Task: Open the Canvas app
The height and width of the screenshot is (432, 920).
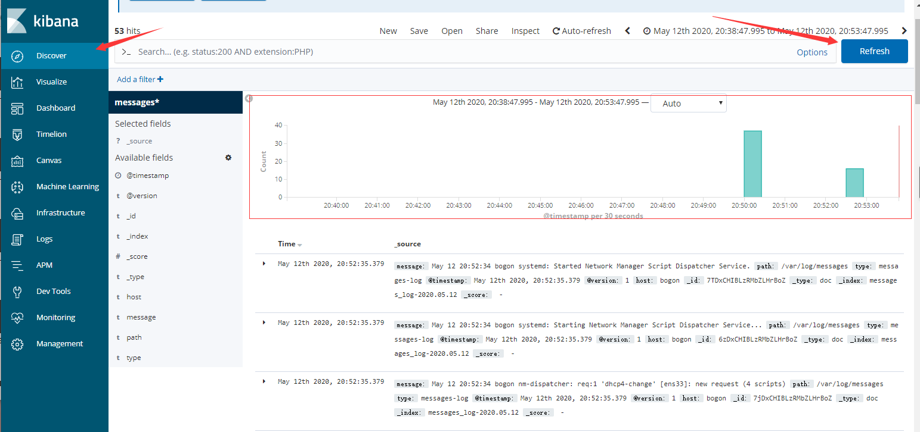Action: point(54,161)
